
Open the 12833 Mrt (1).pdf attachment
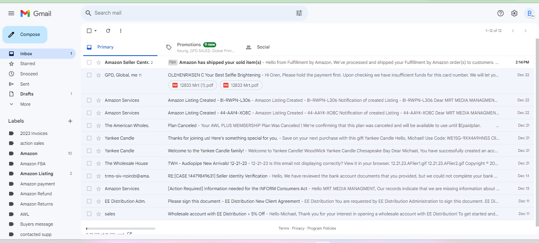(x=192, y=85)
